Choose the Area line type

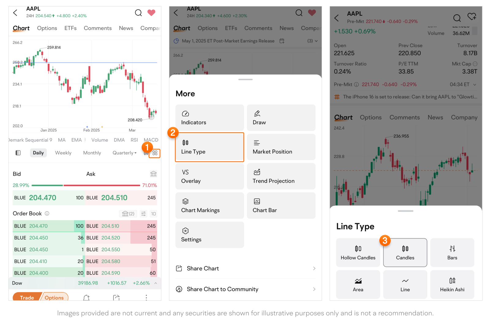(358, 284)
